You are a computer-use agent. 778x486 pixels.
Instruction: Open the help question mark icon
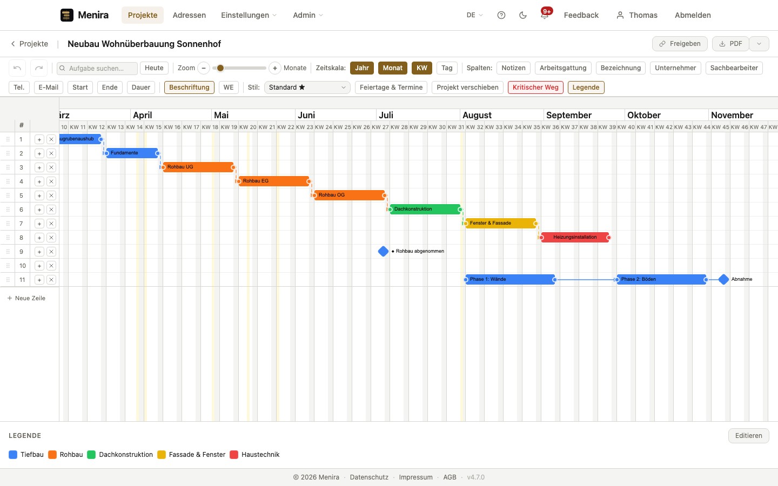(501, 15)
